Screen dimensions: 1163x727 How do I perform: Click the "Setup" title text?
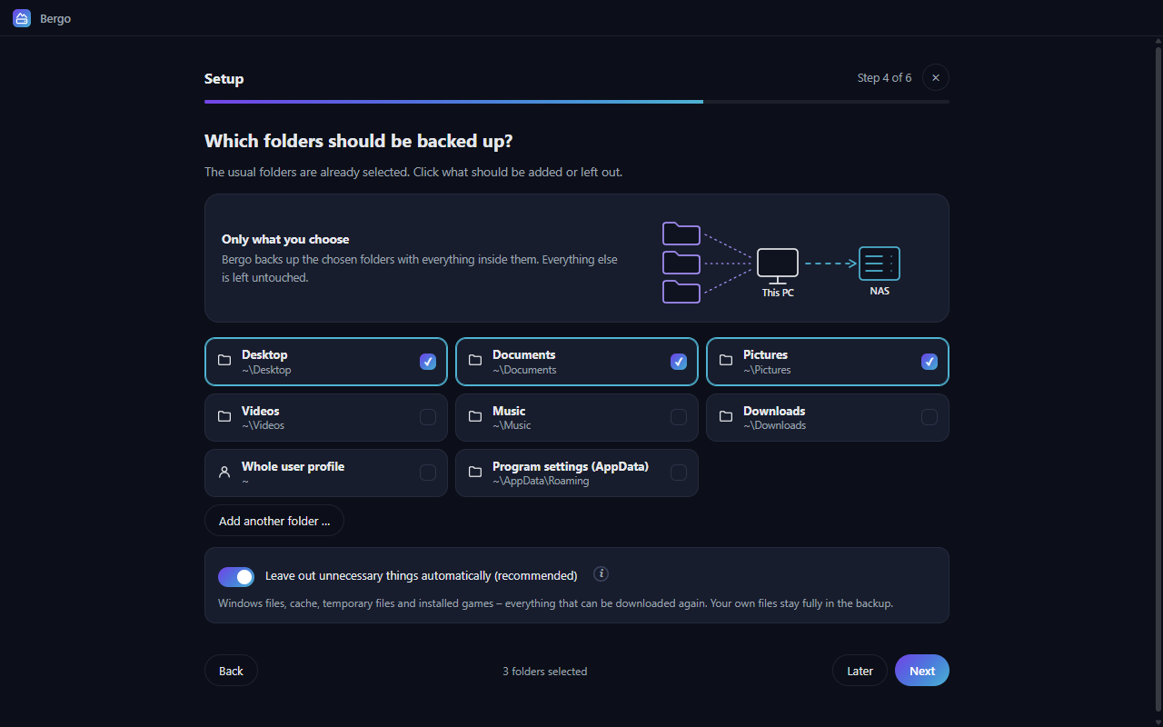(224, 79)
